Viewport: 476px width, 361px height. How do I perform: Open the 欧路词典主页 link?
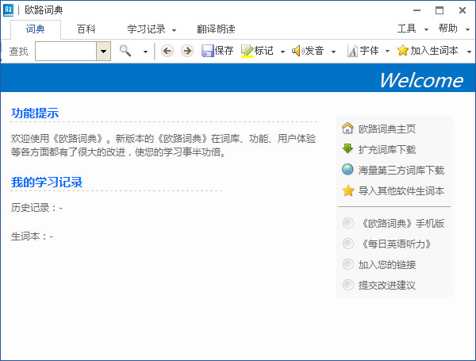point(387,129)
